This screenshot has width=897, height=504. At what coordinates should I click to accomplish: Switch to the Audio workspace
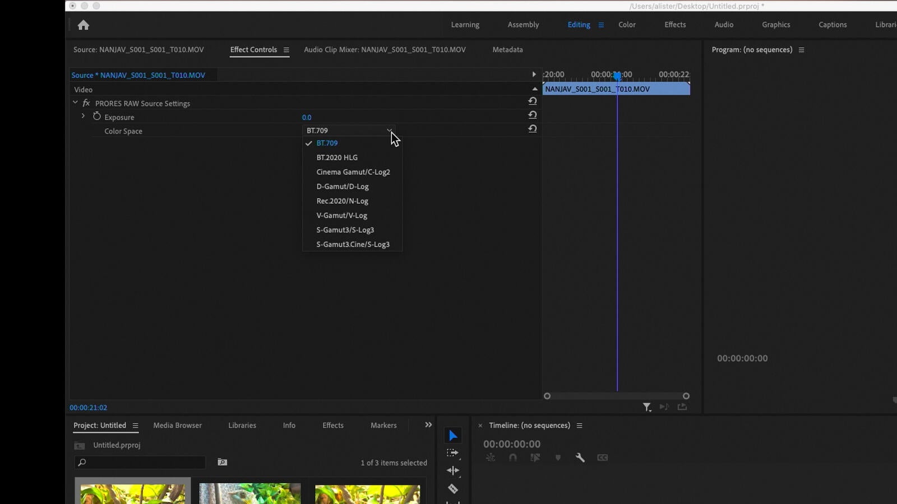[x=724, y=25]
